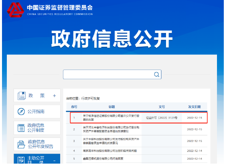This screenshot has width=225, height=168.
Task: Click the 文号 column header
Action: pos(162,107)
